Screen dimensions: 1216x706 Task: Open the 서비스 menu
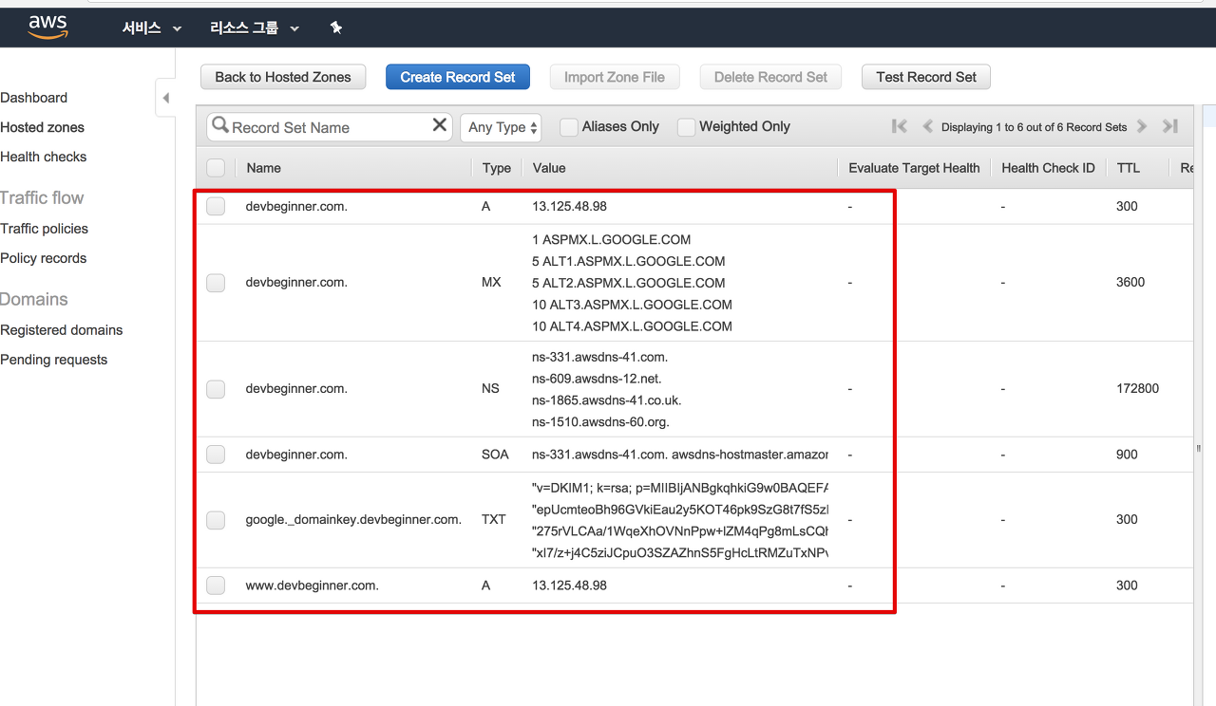click(151, 28)
